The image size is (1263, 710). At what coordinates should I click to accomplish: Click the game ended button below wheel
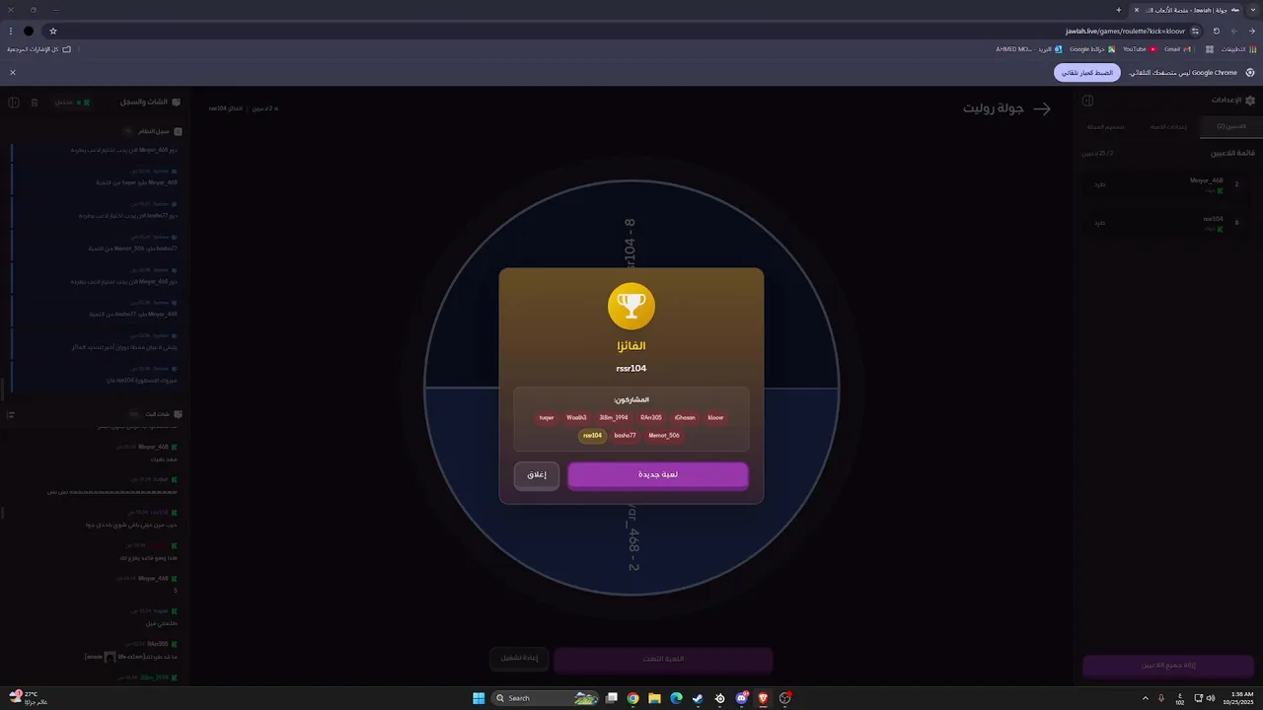pos(663,659)
